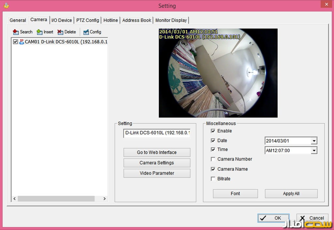Switch to the PTZ Config tab

point(87,20)
